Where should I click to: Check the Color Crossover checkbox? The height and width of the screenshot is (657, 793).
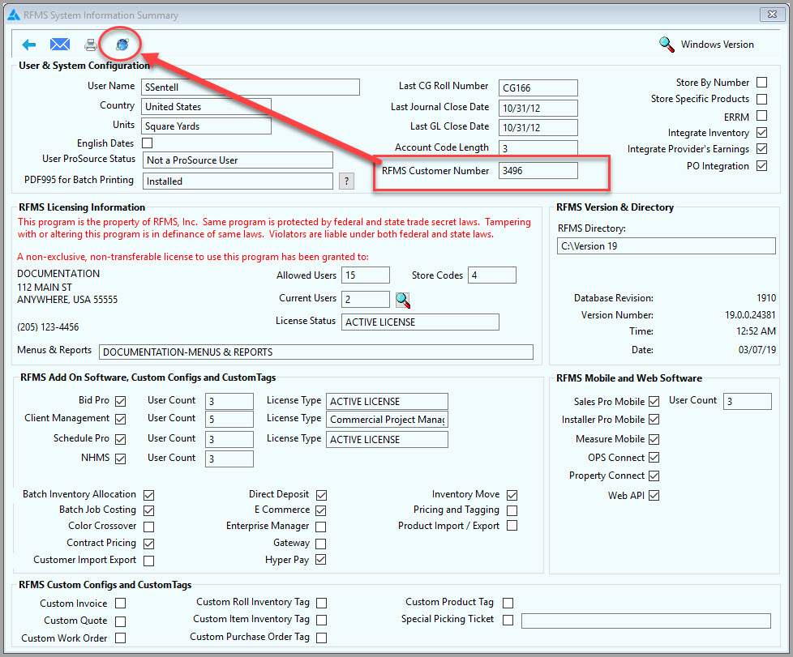coord(148,527)
